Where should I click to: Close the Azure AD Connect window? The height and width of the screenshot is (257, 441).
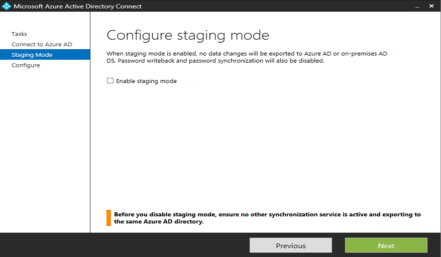coord(431,6)
